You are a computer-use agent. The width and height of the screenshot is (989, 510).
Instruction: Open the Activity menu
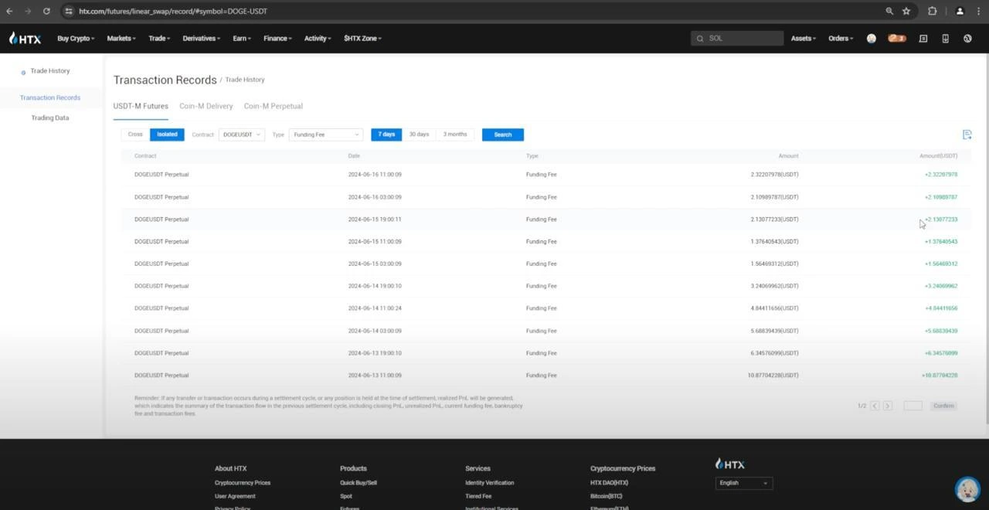click(x=318, y=38)
